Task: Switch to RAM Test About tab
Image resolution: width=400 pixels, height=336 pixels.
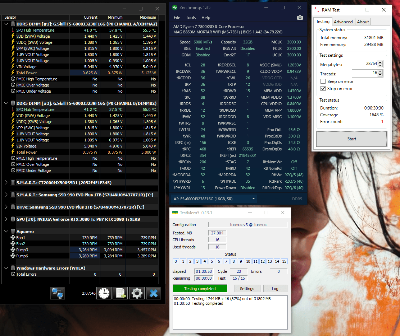Action: pyautogui.click(x=363, y=22)
